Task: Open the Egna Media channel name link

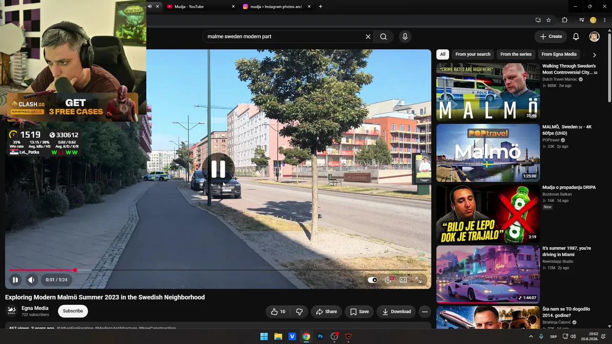Action: click(x=35, y=308)
